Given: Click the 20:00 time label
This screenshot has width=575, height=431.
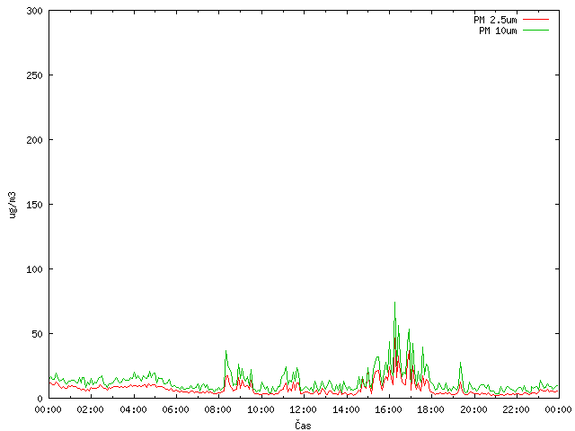Looking at the screenshot, I should click(473, 409).
